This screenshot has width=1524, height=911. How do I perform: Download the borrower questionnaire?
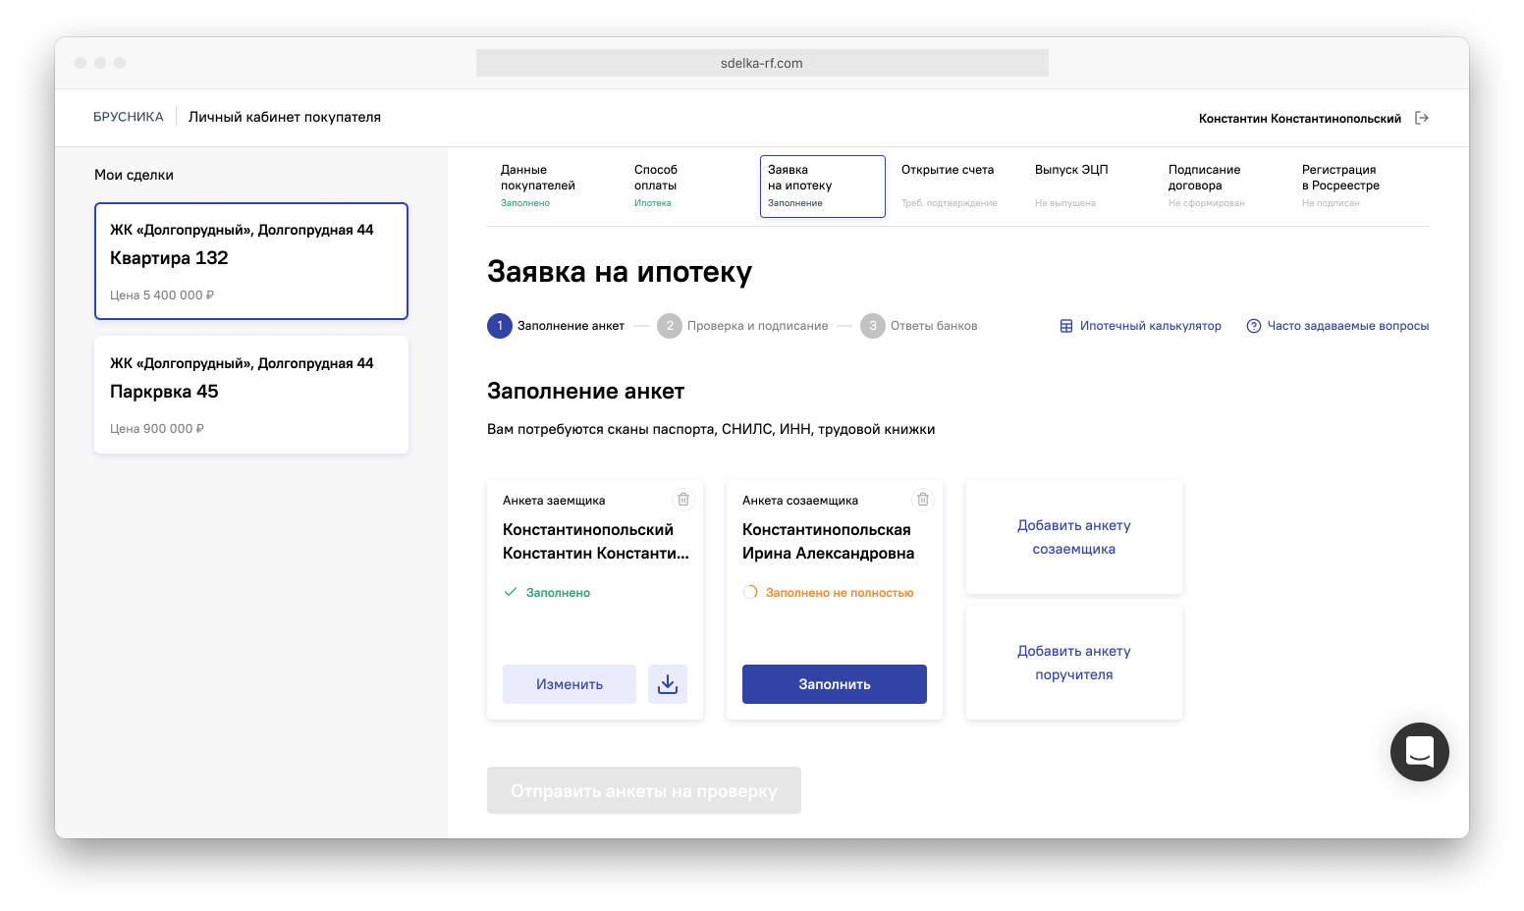click(668, 684)
